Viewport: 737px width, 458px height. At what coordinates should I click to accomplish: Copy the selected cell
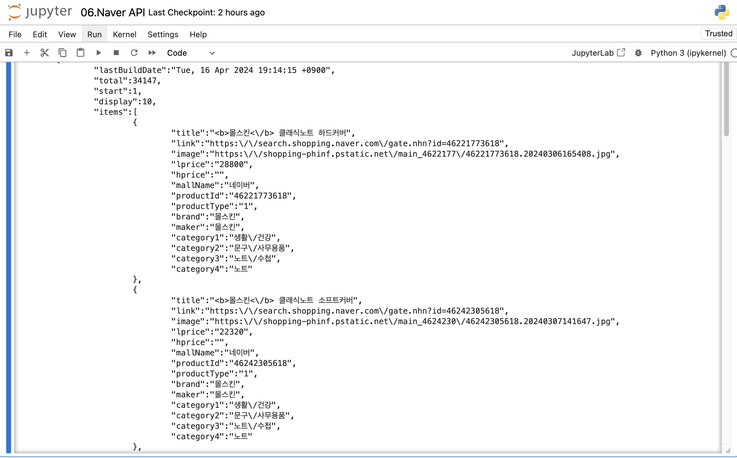point(63,53)
